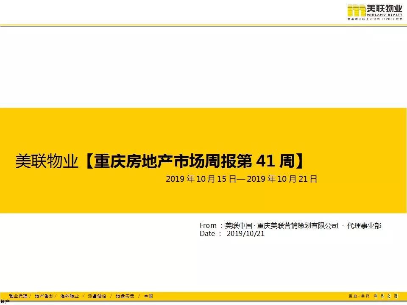407x305 pixels.
Task: Click the Date: 2019/10/21 line
Action: click(232, 233)
